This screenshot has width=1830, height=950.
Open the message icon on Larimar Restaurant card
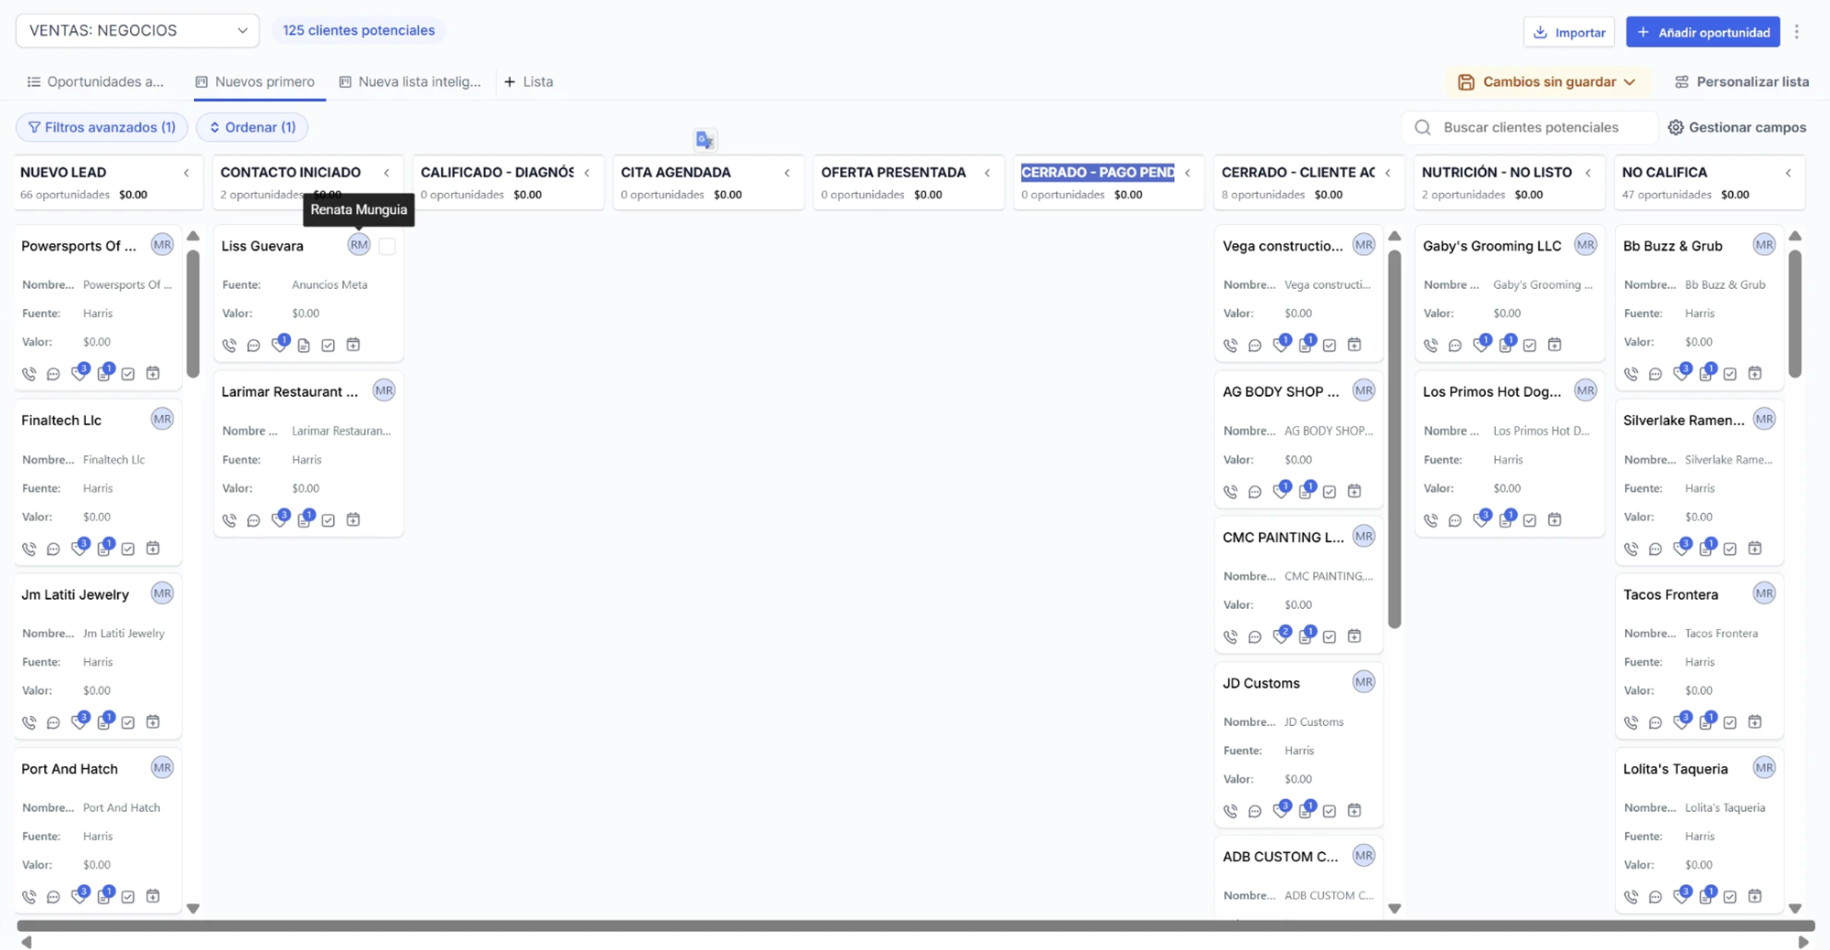point(254,520)
